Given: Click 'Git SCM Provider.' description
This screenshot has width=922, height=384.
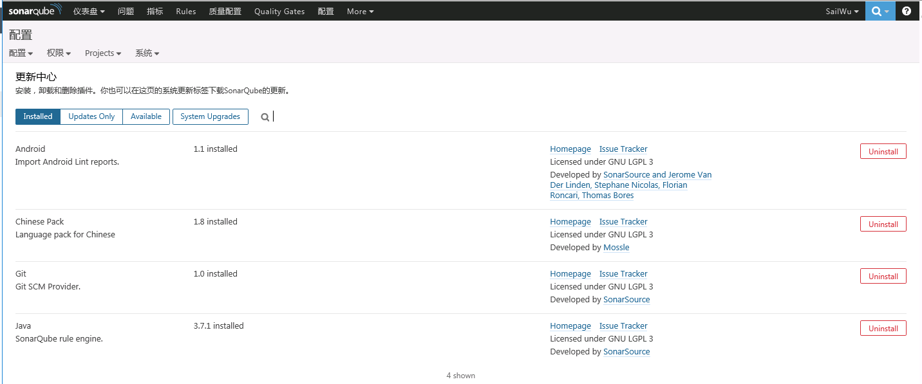Looking at the screenshot, I should coord(48,287).
